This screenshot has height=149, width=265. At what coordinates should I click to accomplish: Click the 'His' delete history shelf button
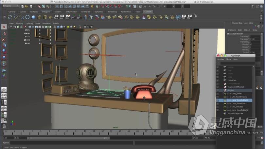pos(67,17)
